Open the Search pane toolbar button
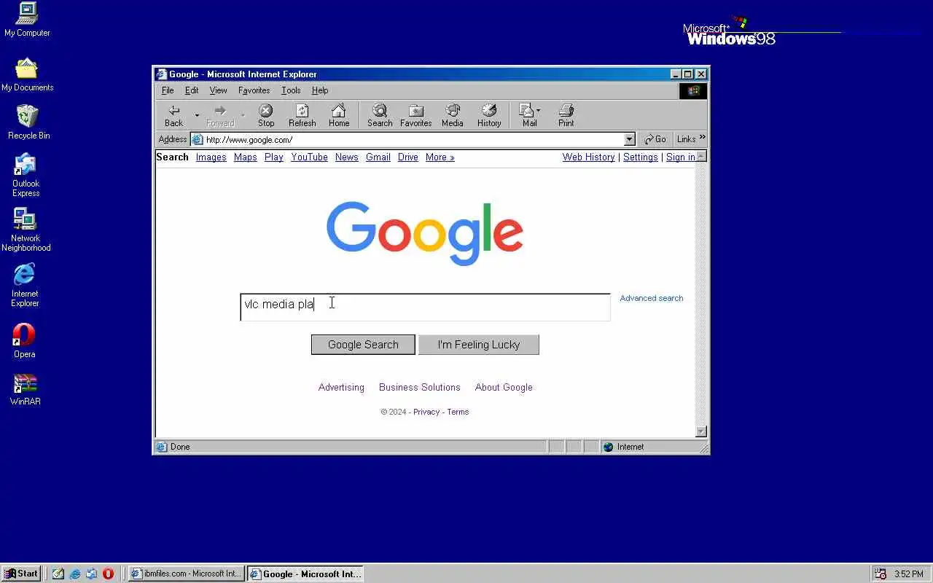 point(380,115)
